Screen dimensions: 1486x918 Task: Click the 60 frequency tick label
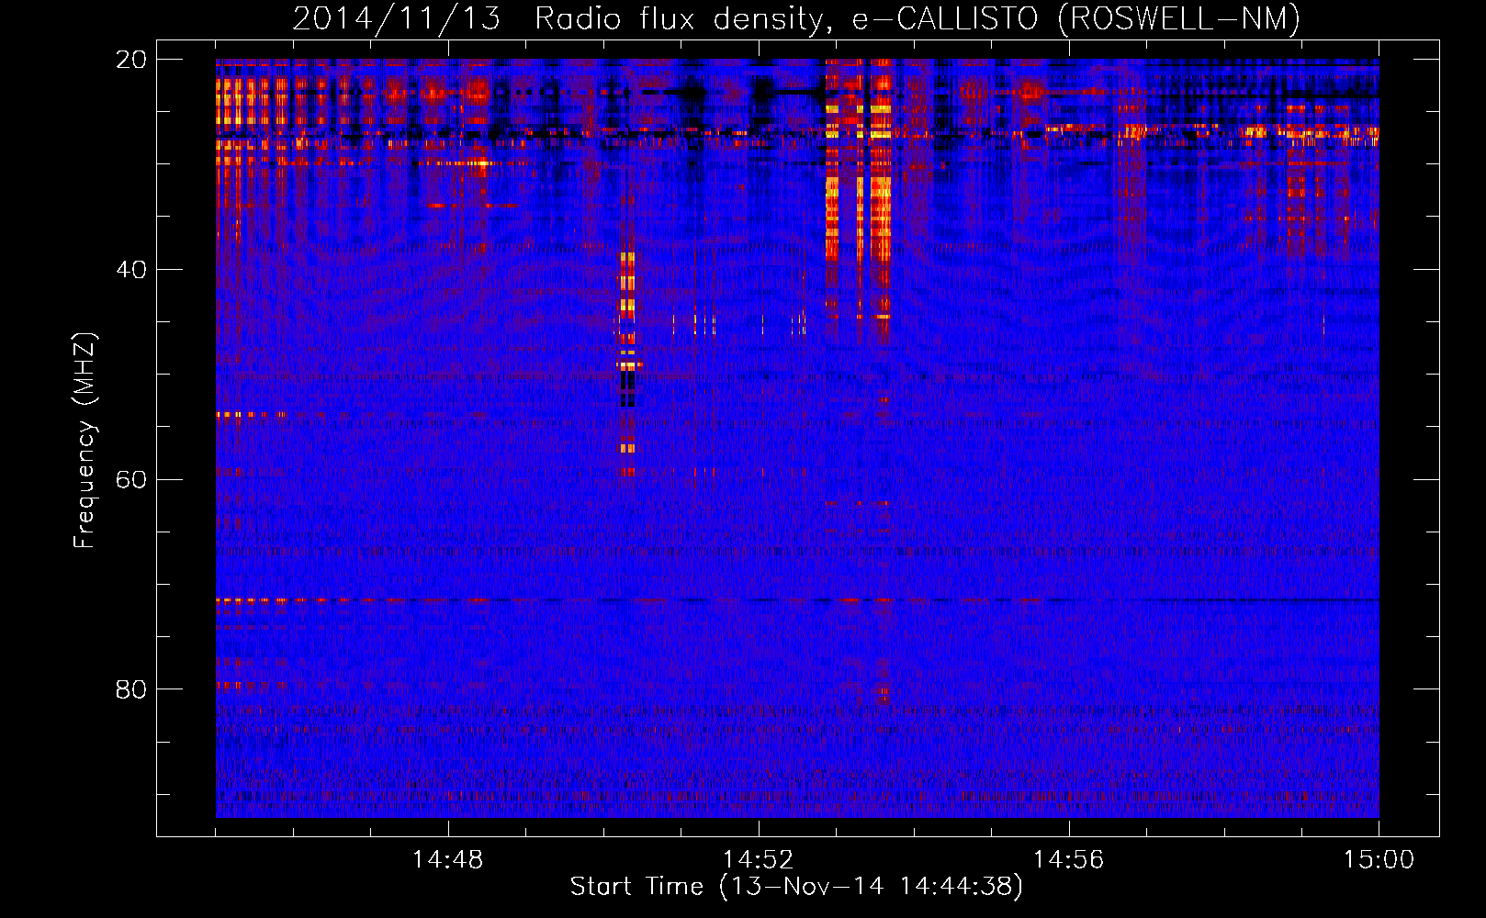(x=131, y=480)
